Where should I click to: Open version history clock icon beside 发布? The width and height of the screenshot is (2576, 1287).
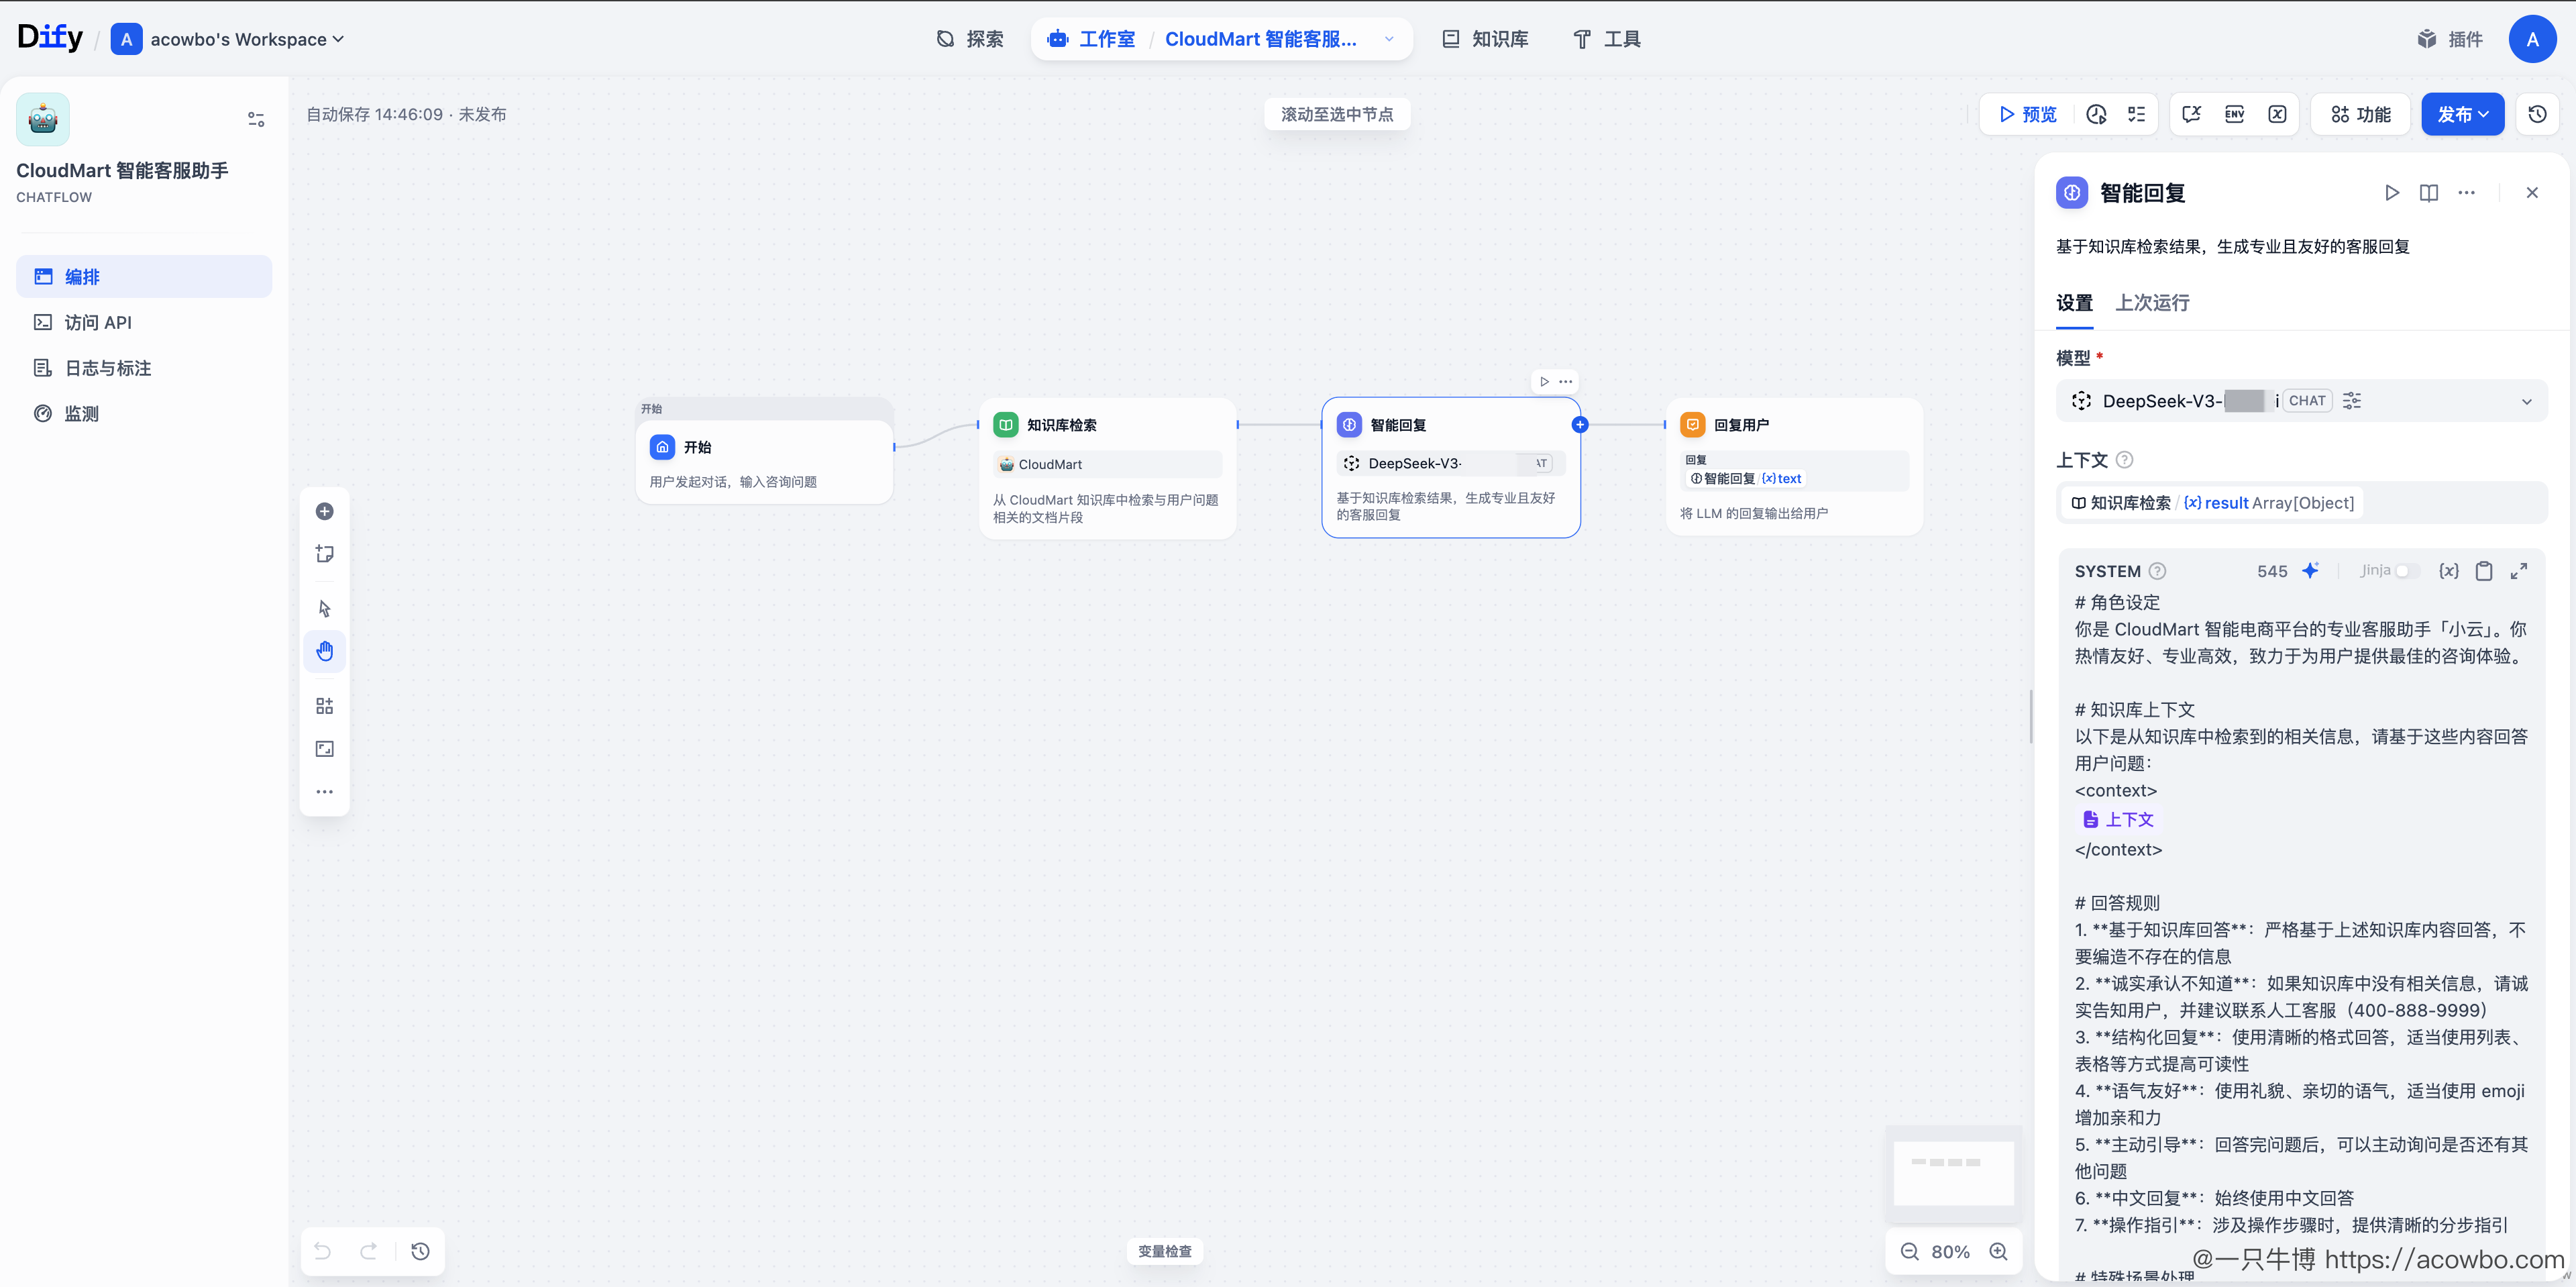(2537, 115)
